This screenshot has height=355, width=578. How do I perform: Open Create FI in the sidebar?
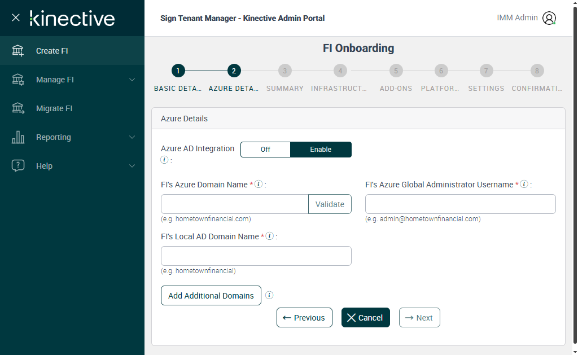[52, 51]
